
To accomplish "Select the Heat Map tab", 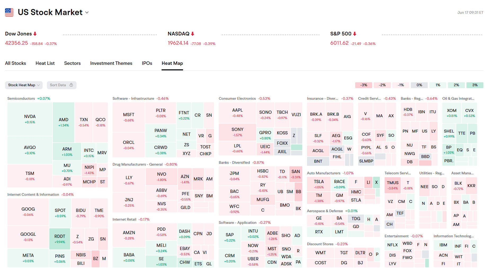I will coord(172,63).
